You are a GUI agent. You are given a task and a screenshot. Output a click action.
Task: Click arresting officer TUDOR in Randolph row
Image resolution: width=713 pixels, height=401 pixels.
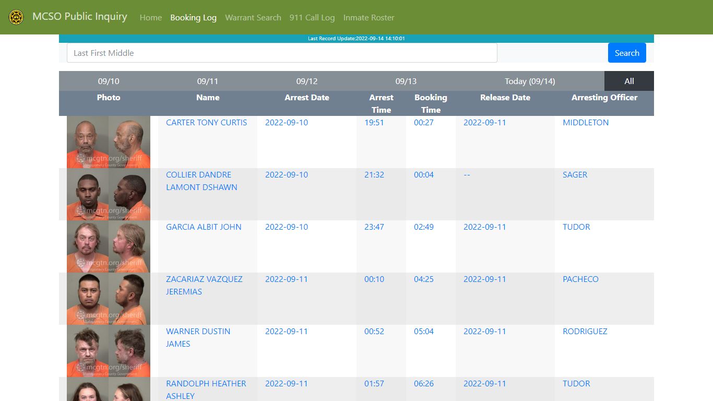point(576,383)
